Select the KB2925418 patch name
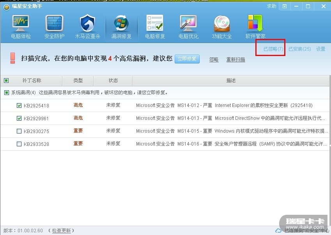 click(x=36, y=105)
